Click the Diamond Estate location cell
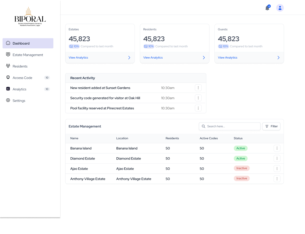The image size is (305, 234). pyautogui.click(x=129, y=159)
